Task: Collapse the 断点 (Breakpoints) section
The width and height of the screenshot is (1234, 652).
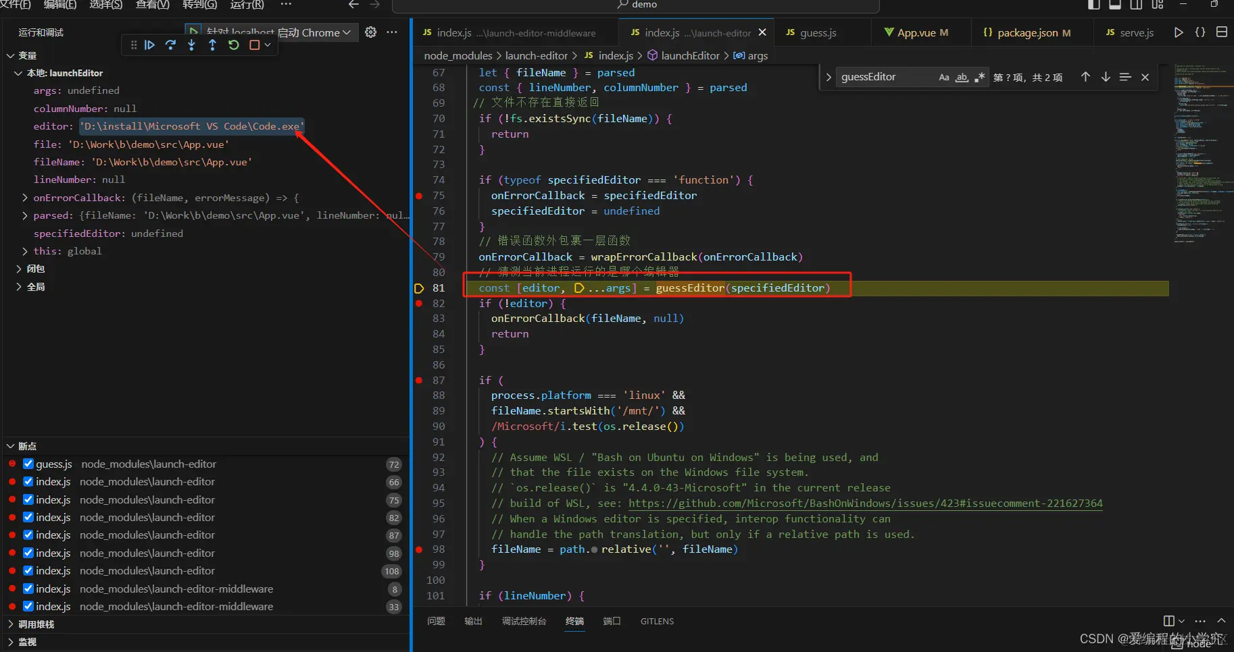Action: (x=11, y=446)
